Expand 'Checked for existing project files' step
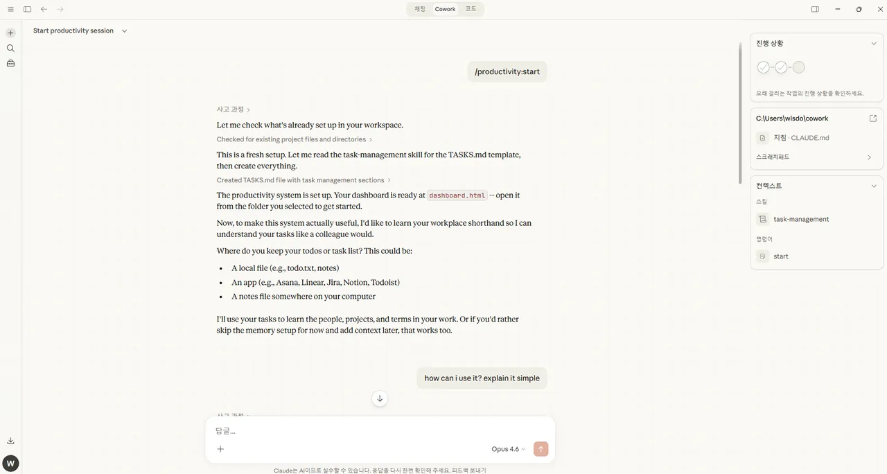Screen dimensions: 887x474 (x=295, y=139)
